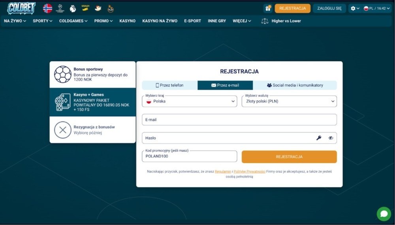The width and height of the screenshot is (395, 225).
Task: Expand the Na żywo menu
Action: click(15, 21)
